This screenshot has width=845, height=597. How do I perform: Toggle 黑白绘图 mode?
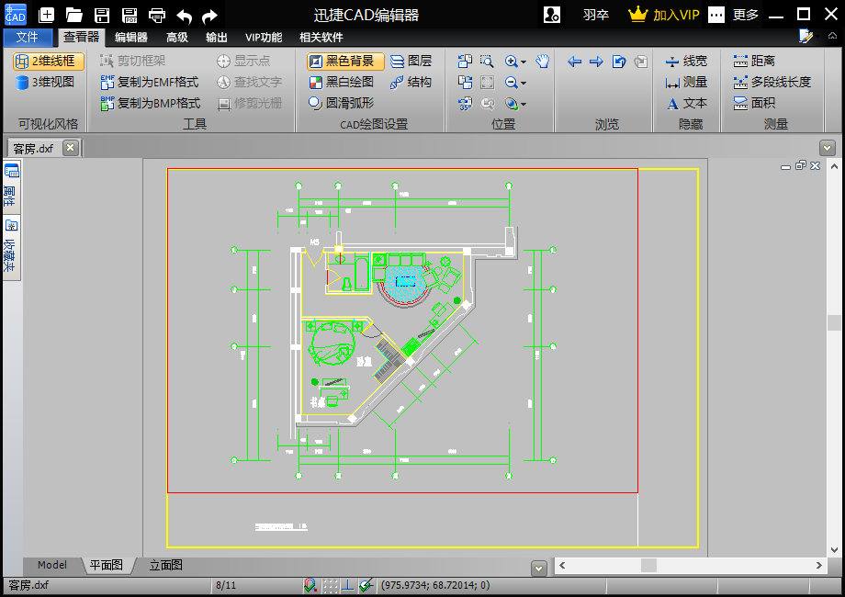(x=341, y=82)
